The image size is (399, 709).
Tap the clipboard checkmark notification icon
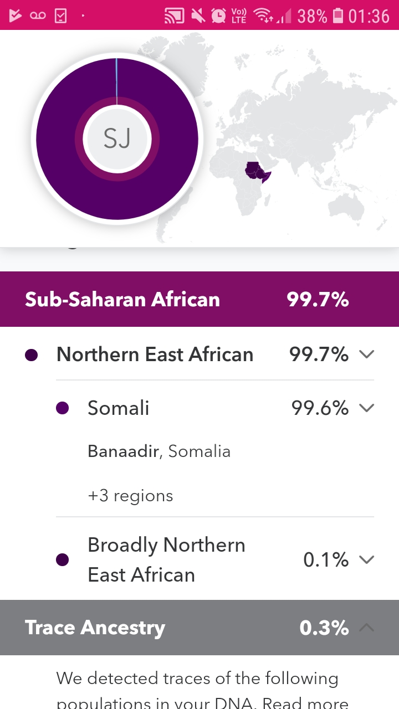60,16
